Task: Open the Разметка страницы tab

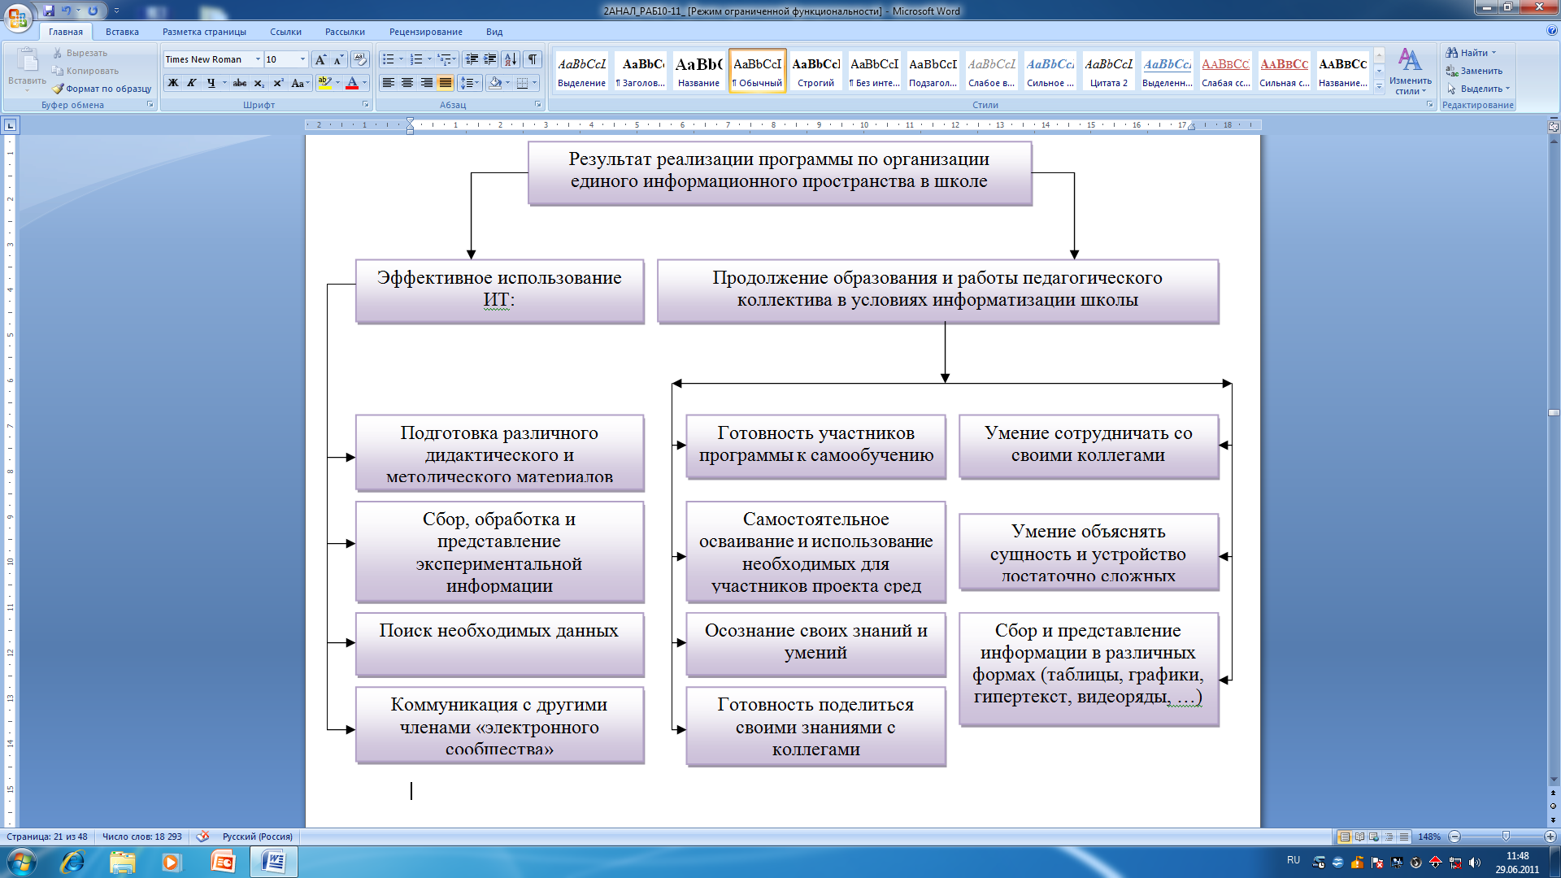Action: [x=204, y=32]
